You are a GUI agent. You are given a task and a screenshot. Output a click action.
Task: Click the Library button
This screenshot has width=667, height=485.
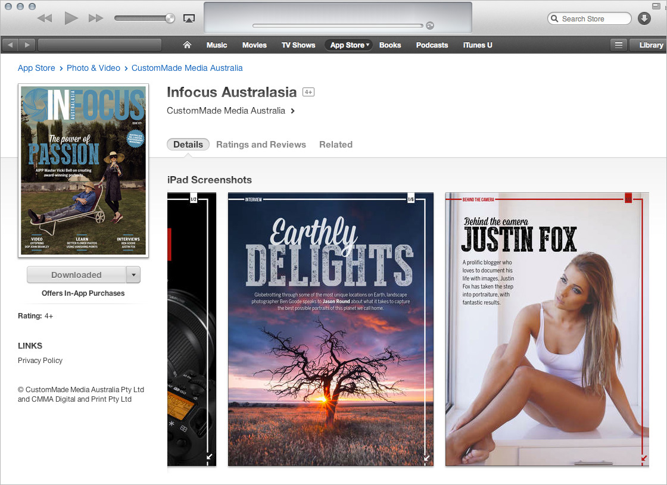[650, 45]
